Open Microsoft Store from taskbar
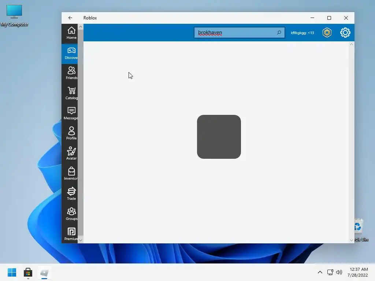375x281 pixels. coord(28,272)
